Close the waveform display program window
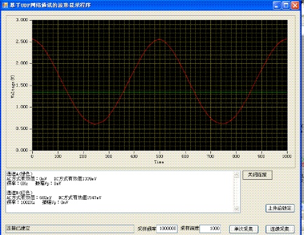 [295, 5]
